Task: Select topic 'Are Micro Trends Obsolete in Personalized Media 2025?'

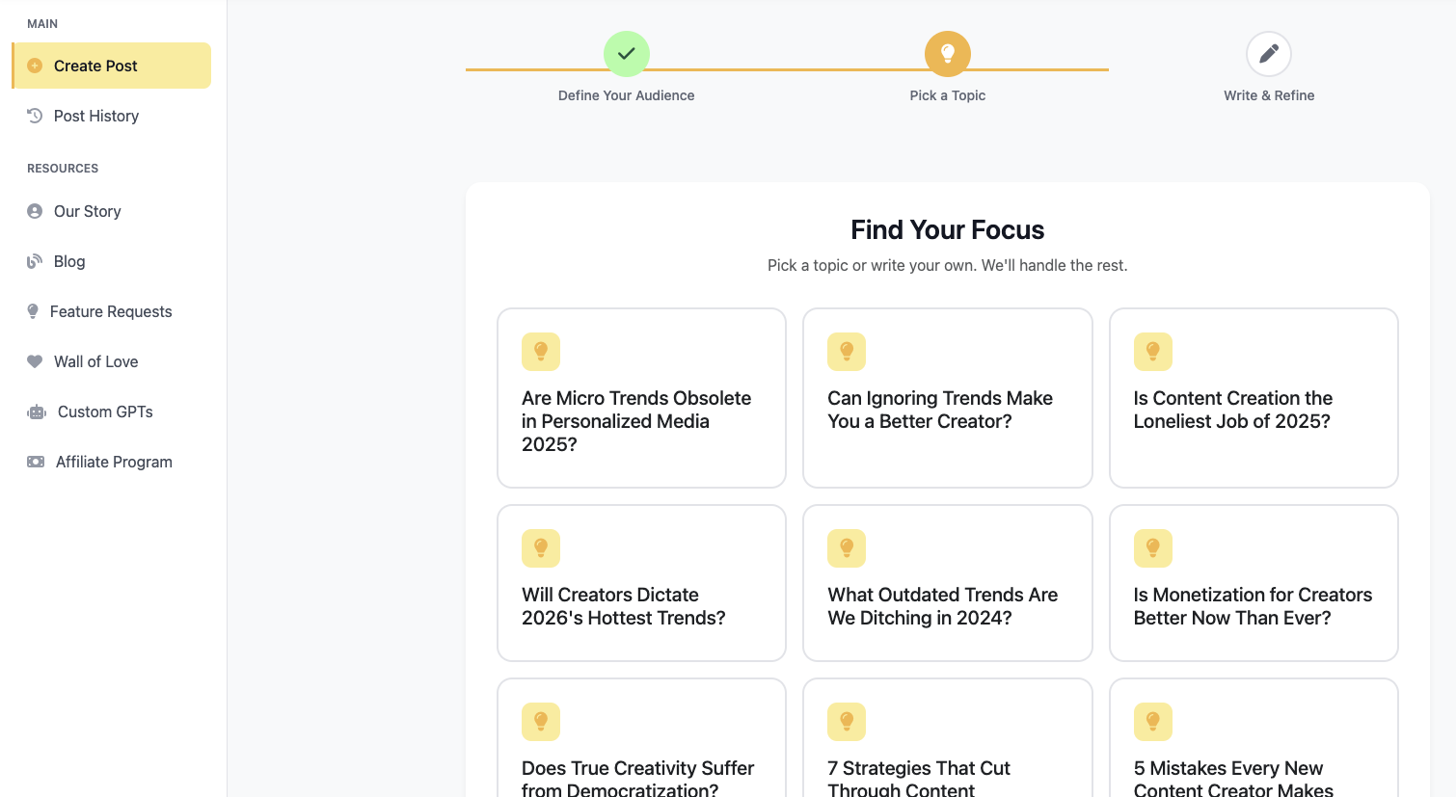Action: (x=641, y=398)
